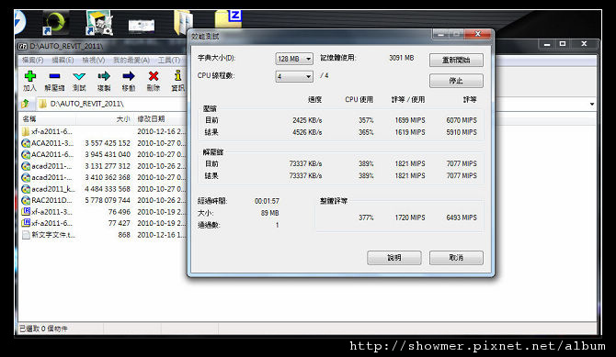Screen dimensions: 616x357
Task: Click the Move (移動) toolbar icon
Action: [x=129, y=76]
